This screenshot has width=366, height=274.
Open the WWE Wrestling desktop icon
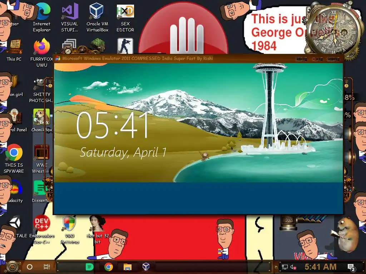click(x=41, y=159)
